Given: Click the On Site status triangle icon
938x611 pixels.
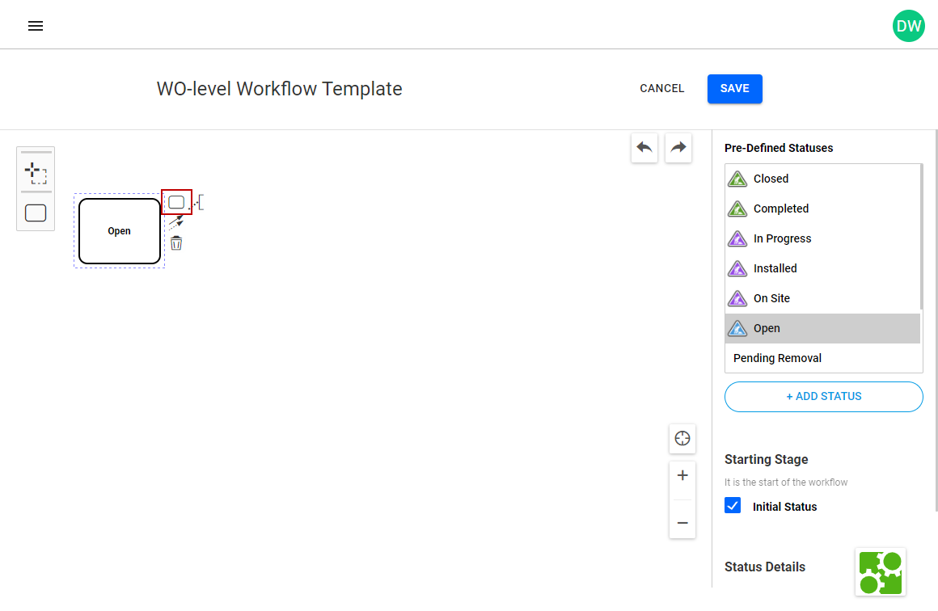Looking at the screenshot, I should [x=737, y=298].
